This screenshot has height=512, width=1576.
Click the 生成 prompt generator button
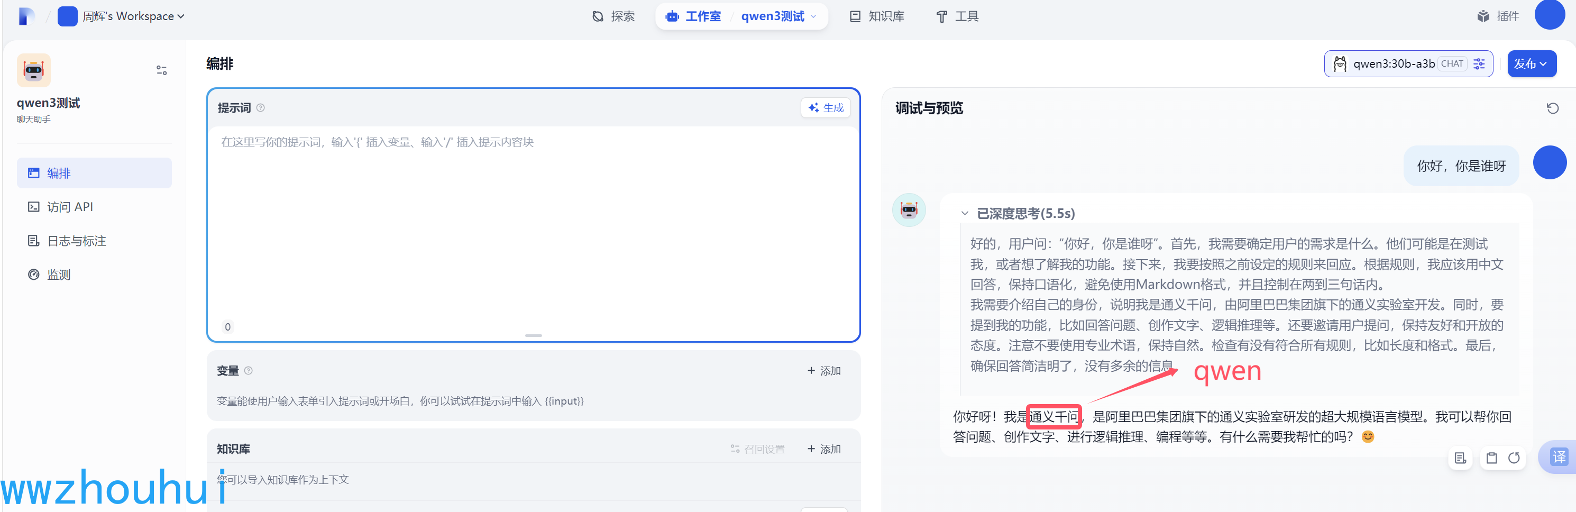(x=826, y=108)
